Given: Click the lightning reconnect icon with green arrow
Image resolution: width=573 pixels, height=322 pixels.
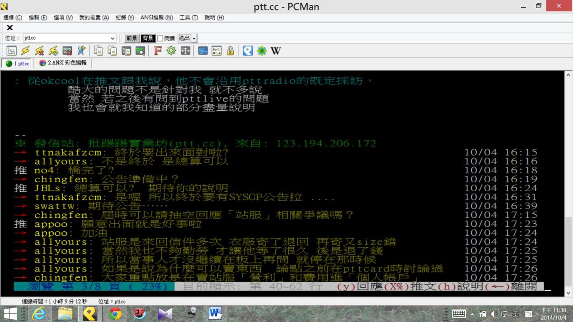Looking at the screenshot, I should coord(53,51).
